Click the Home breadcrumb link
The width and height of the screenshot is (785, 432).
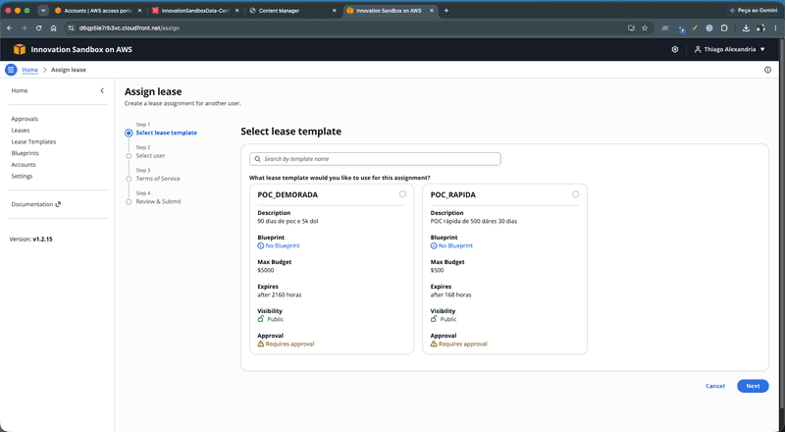tap(30, 70)
